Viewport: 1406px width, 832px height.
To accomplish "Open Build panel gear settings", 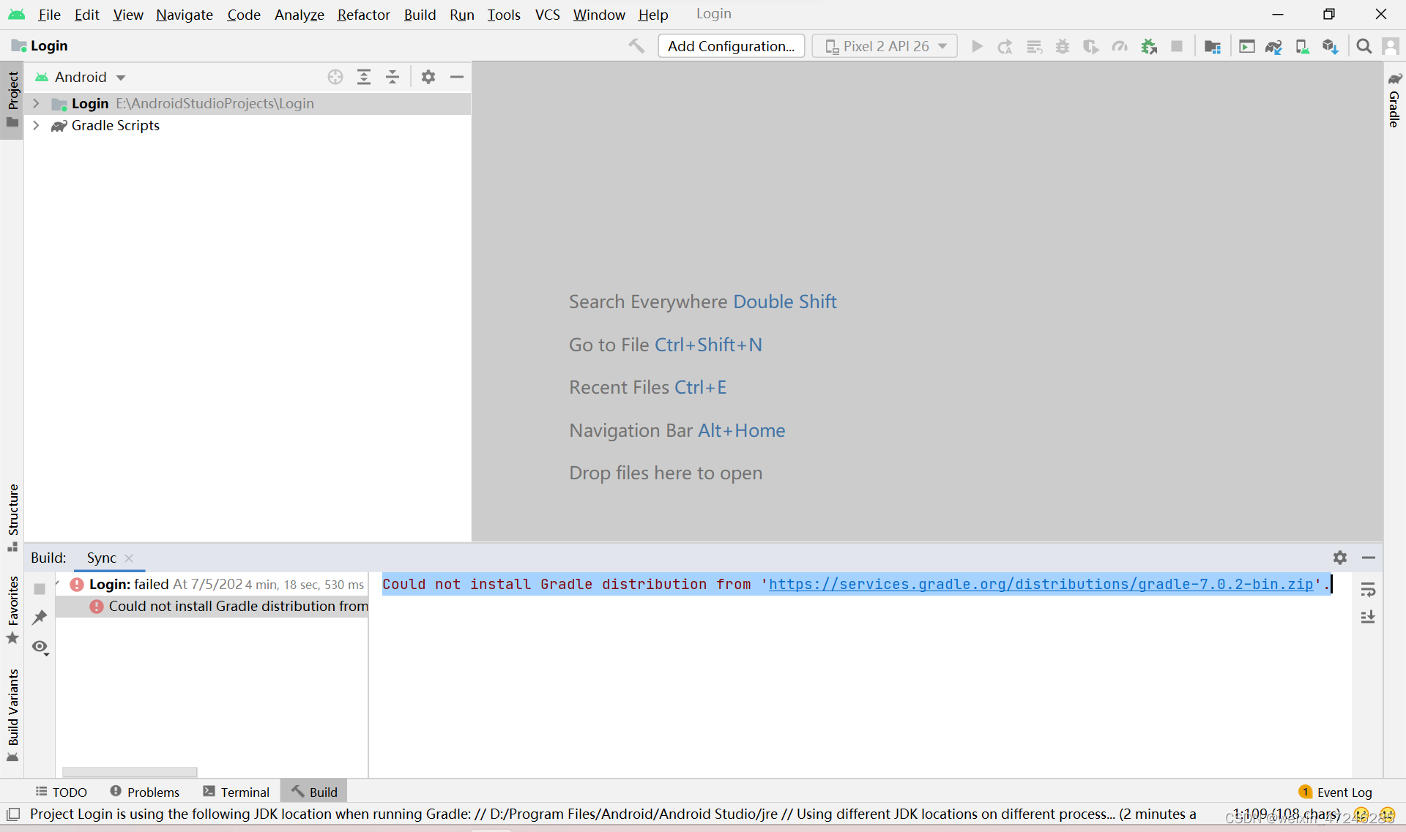I will (1340, 558).
